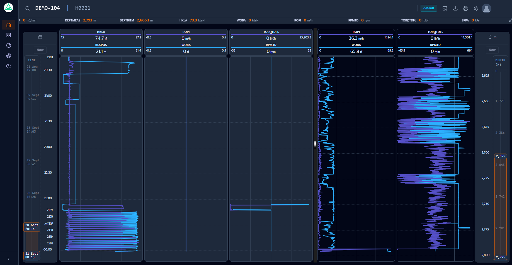
Task: Expand the sidebar with the arrow
Action: pyautogui.click(x=9, y=259)
